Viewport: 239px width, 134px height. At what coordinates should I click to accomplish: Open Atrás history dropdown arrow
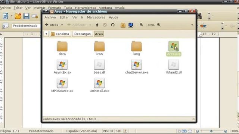62,25
